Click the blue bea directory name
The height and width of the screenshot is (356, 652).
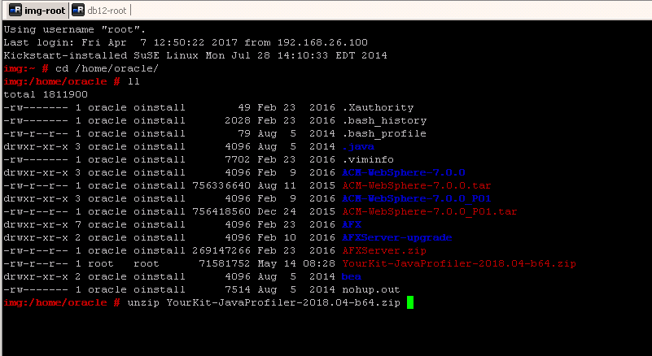[352, 276]
